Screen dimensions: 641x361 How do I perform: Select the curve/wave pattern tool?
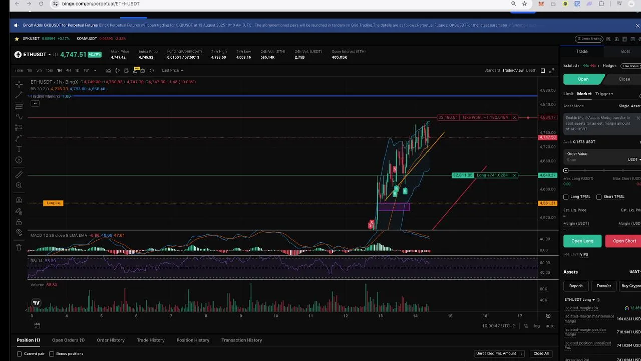coord(19,117)
